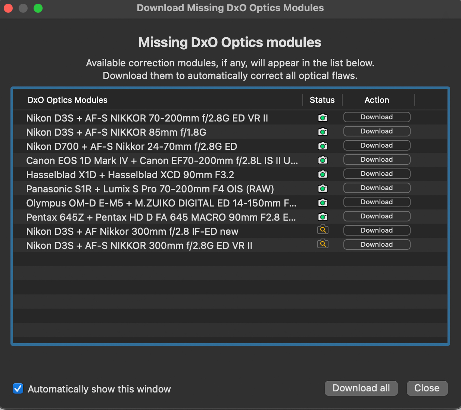This screenshot has height=410, width=461.
Task: Click status camera icon for Olympus OM-D E-M5 row
Action: [x=323, y=202]
